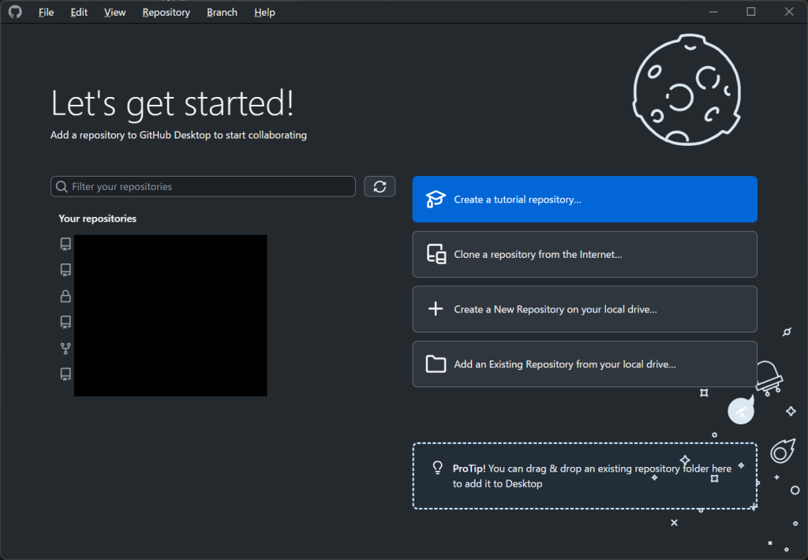The width and height of the screenshot is (808, 560).
Task: Click the magnifier icon in the filter box
Action: [62, 187]
